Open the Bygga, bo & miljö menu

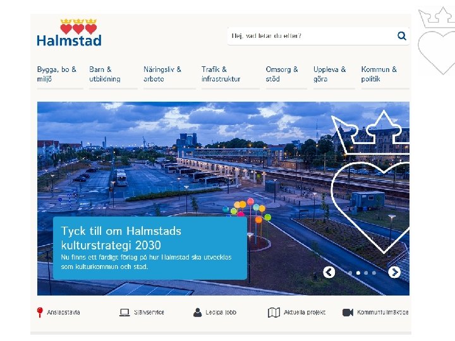tap(57, 75)
